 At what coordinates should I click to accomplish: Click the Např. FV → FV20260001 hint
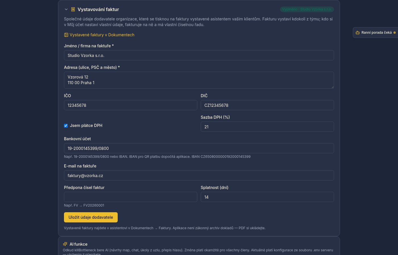click(84, 205)
